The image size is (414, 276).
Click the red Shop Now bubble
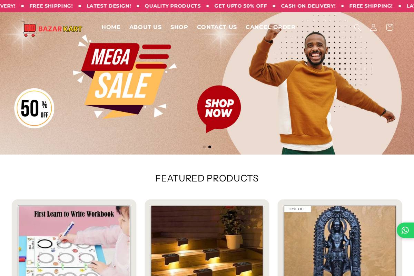219,109
